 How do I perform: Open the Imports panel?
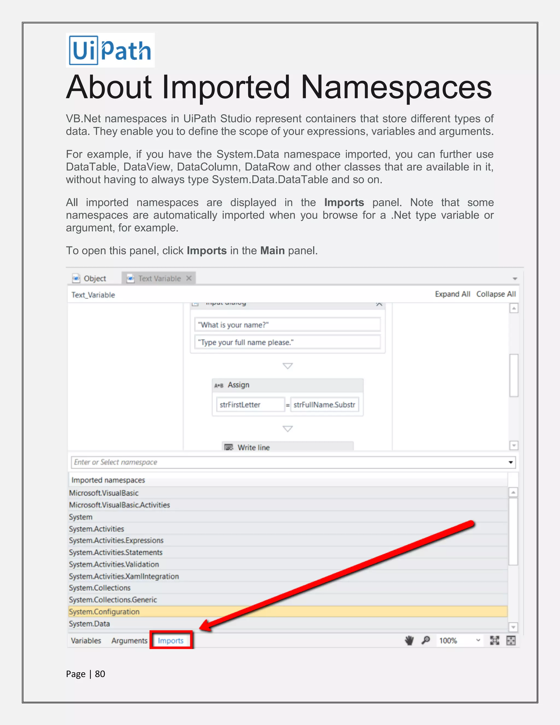tap(171, 640)
